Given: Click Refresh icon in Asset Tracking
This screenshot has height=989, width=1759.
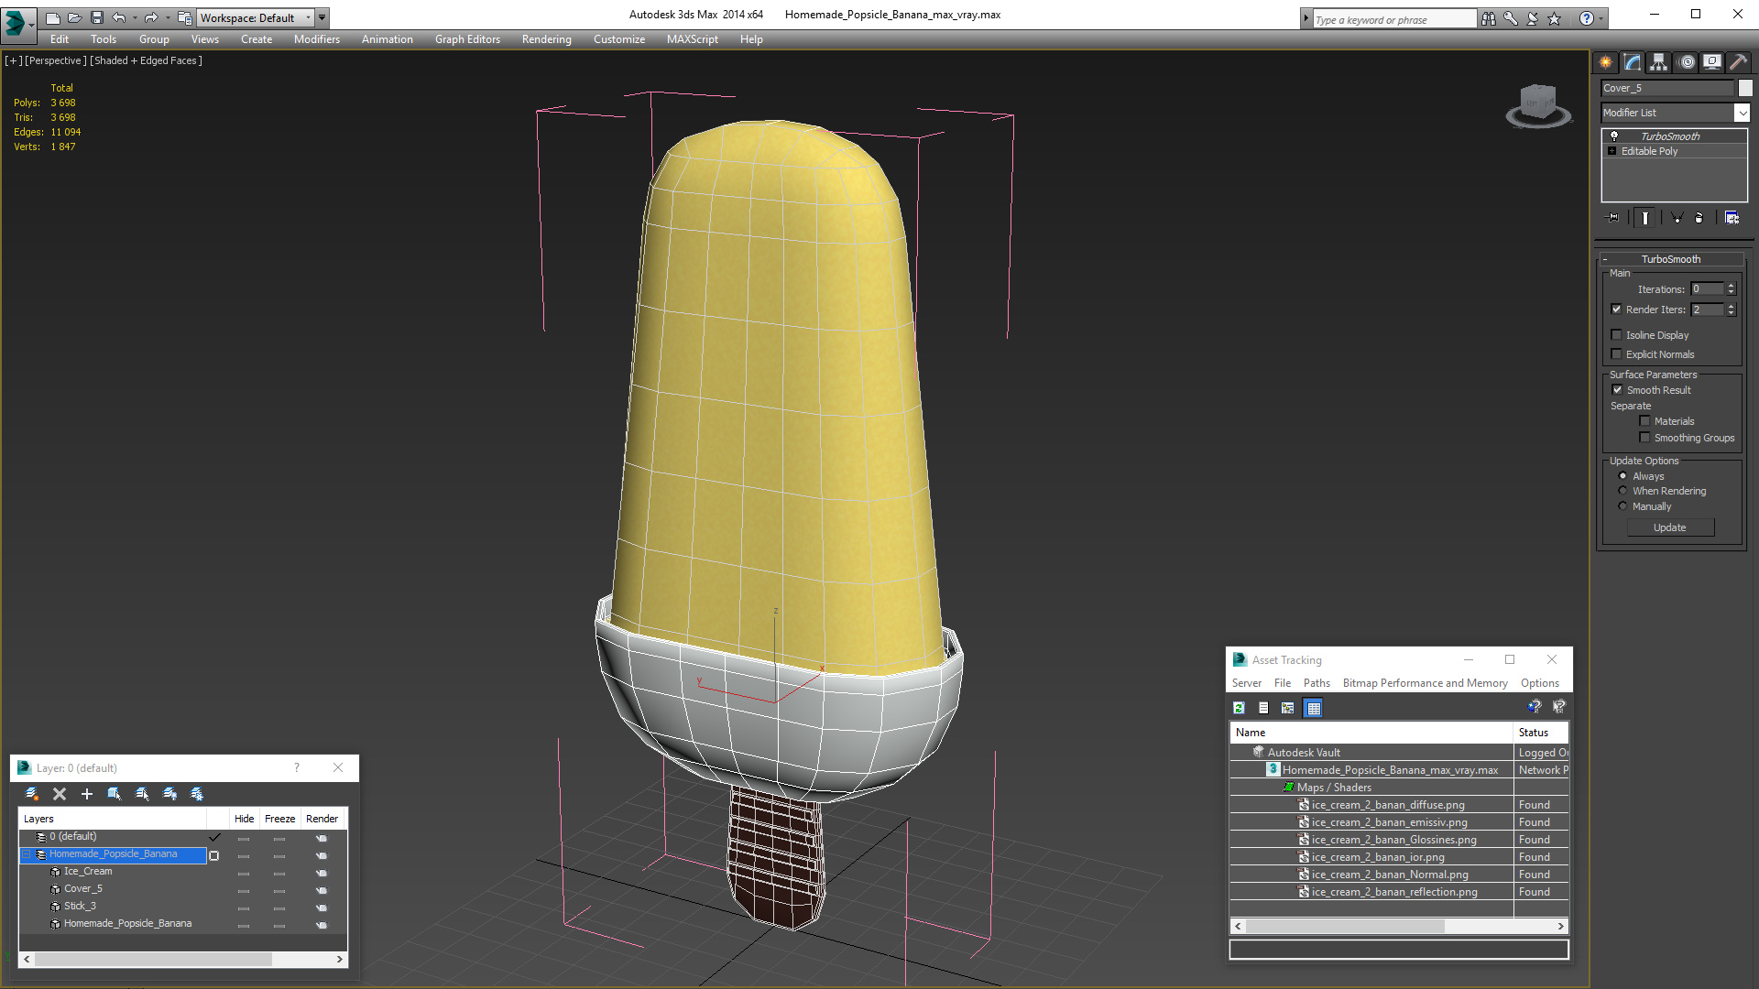Looking at the screenshot, I should [x=1239, y=708].
